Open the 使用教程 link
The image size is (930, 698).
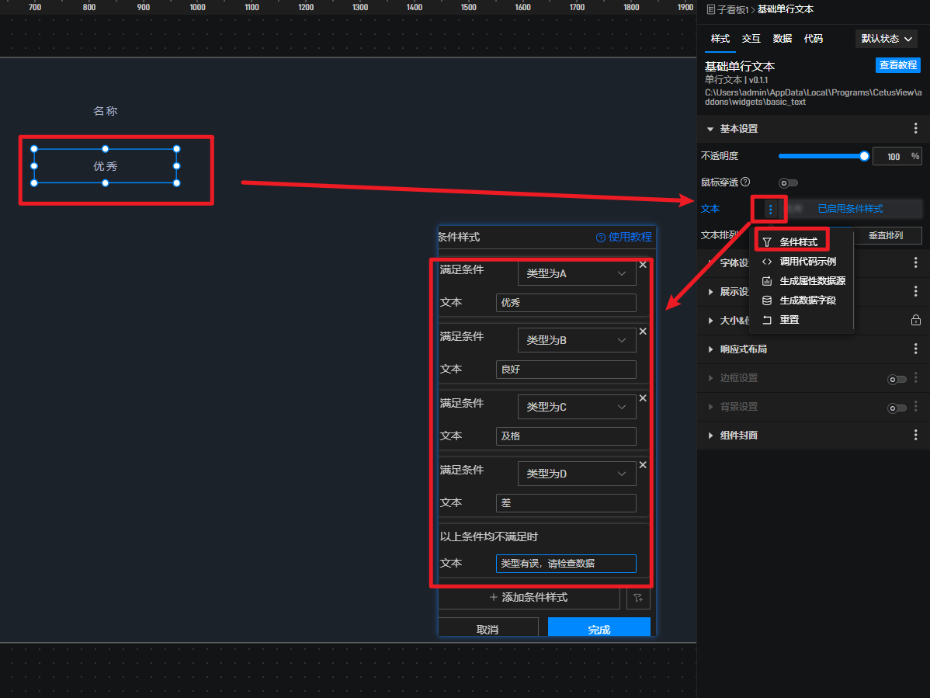[624, 238]
